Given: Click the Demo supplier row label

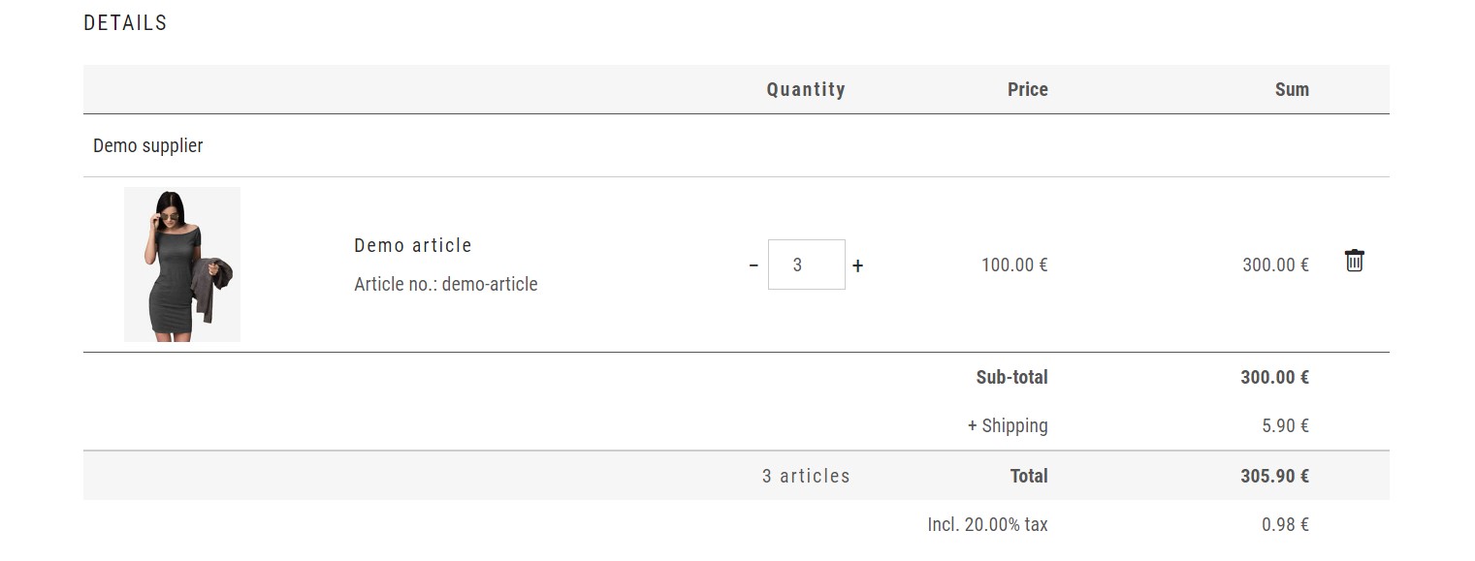Looking at the screenshot, I should [148, 145].
